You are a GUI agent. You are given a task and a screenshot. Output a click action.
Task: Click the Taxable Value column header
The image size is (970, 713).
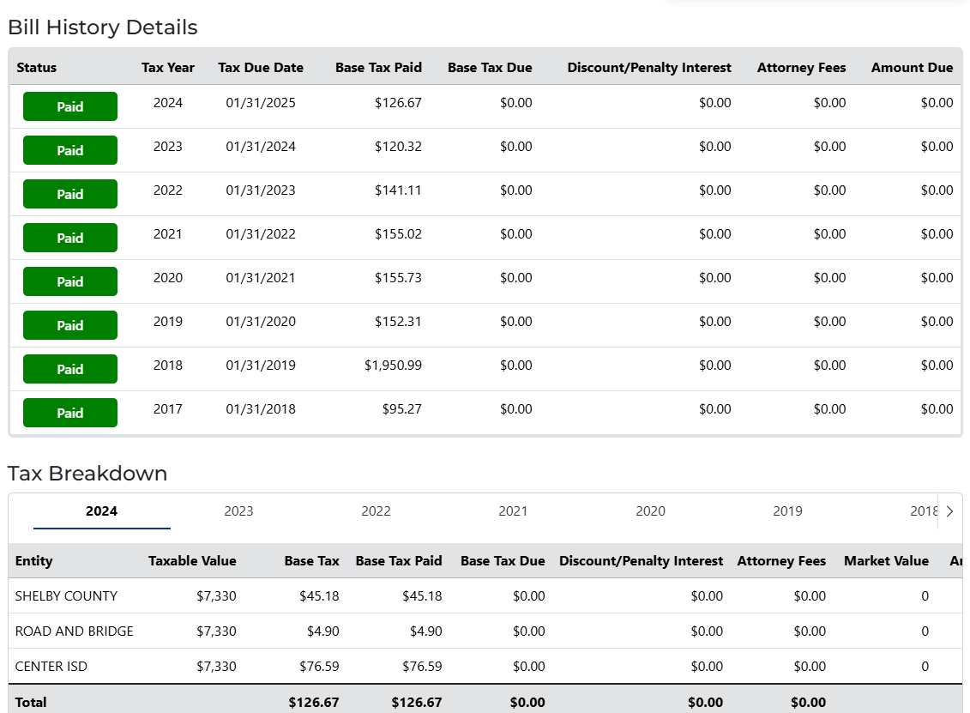click(192, 561)
